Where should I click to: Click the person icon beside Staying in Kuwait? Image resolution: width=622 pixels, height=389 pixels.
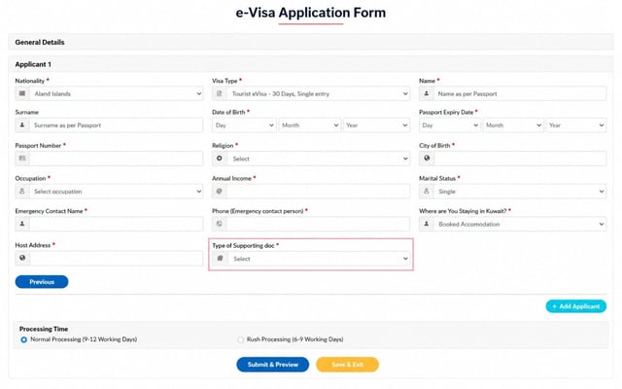click(x=427, y=224)
